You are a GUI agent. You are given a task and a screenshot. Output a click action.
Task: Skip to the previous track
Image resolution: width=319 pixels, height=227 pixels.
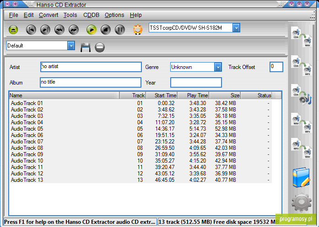pos(31,30)
